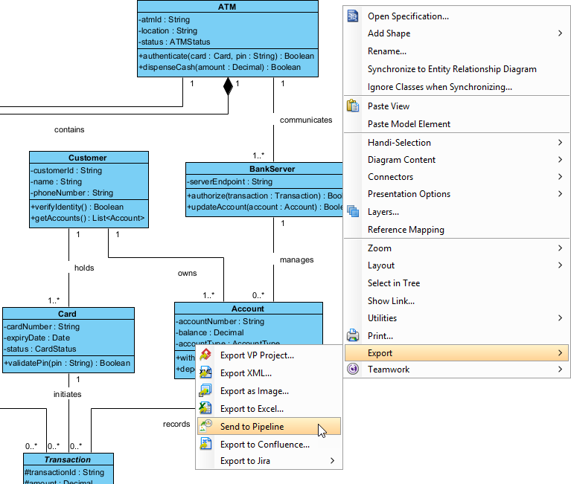Screen dimensions: 571x484
Task: Click the Export as Image icon
Action: click(x=205, y=390)
